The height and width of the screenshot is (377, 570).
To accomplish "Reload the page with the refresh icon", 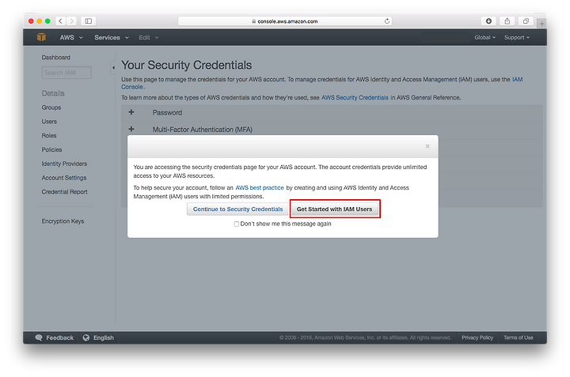I will [387, 21].
